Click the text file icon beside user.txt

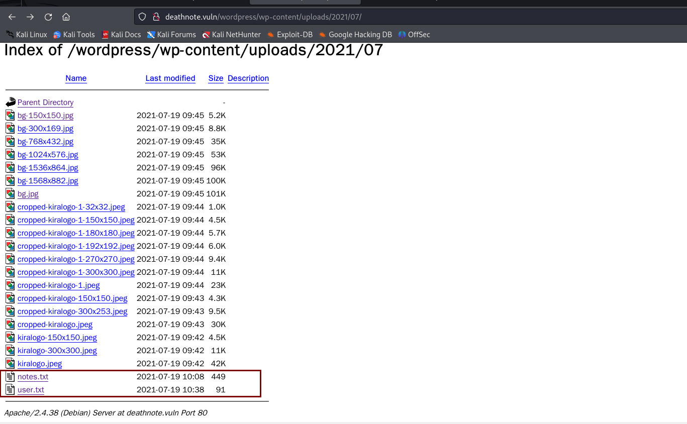(x=11, y=389)
